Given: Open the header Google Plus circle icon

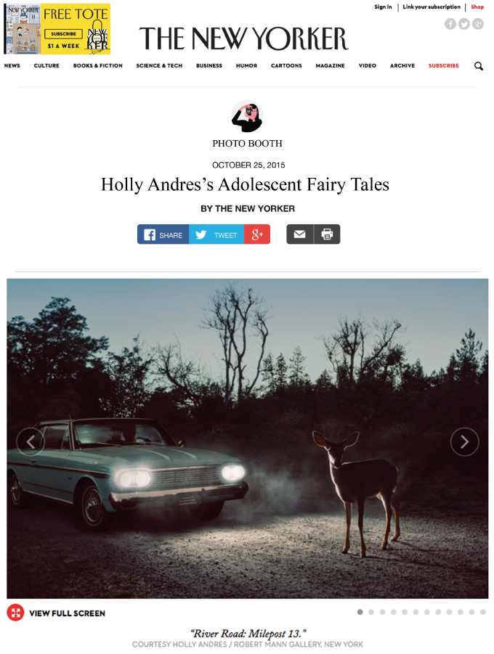Looking at the screenshot, I should [x=478, y=24].
